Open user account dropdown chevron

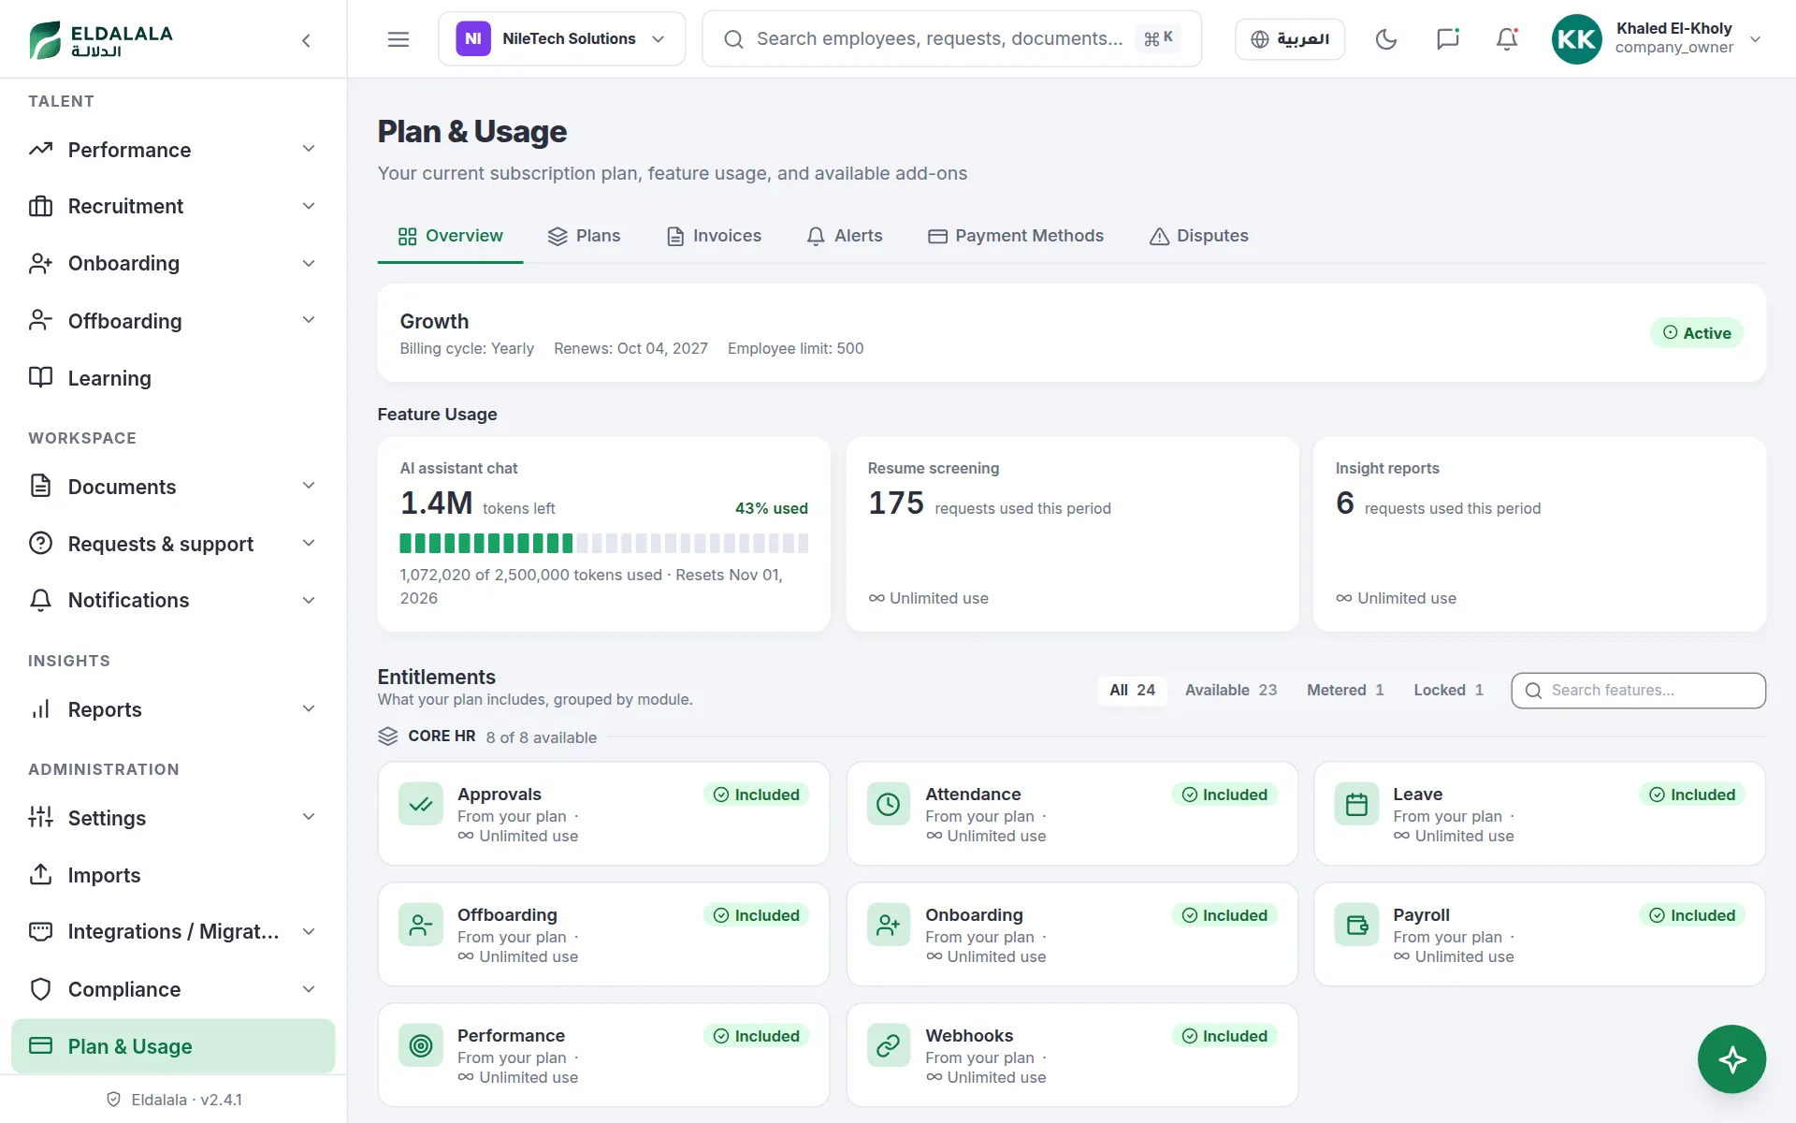pos(1756,39)
